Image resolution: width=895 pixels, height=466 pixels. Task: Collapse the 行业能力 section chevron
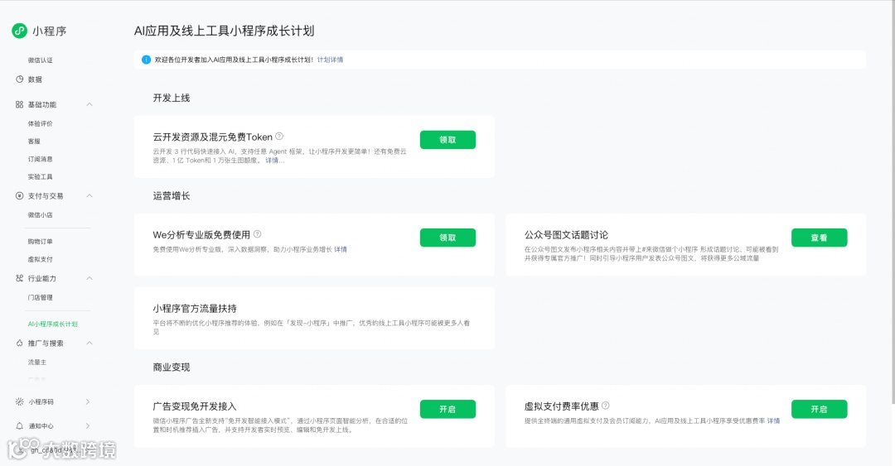click(x=89, y=278)
